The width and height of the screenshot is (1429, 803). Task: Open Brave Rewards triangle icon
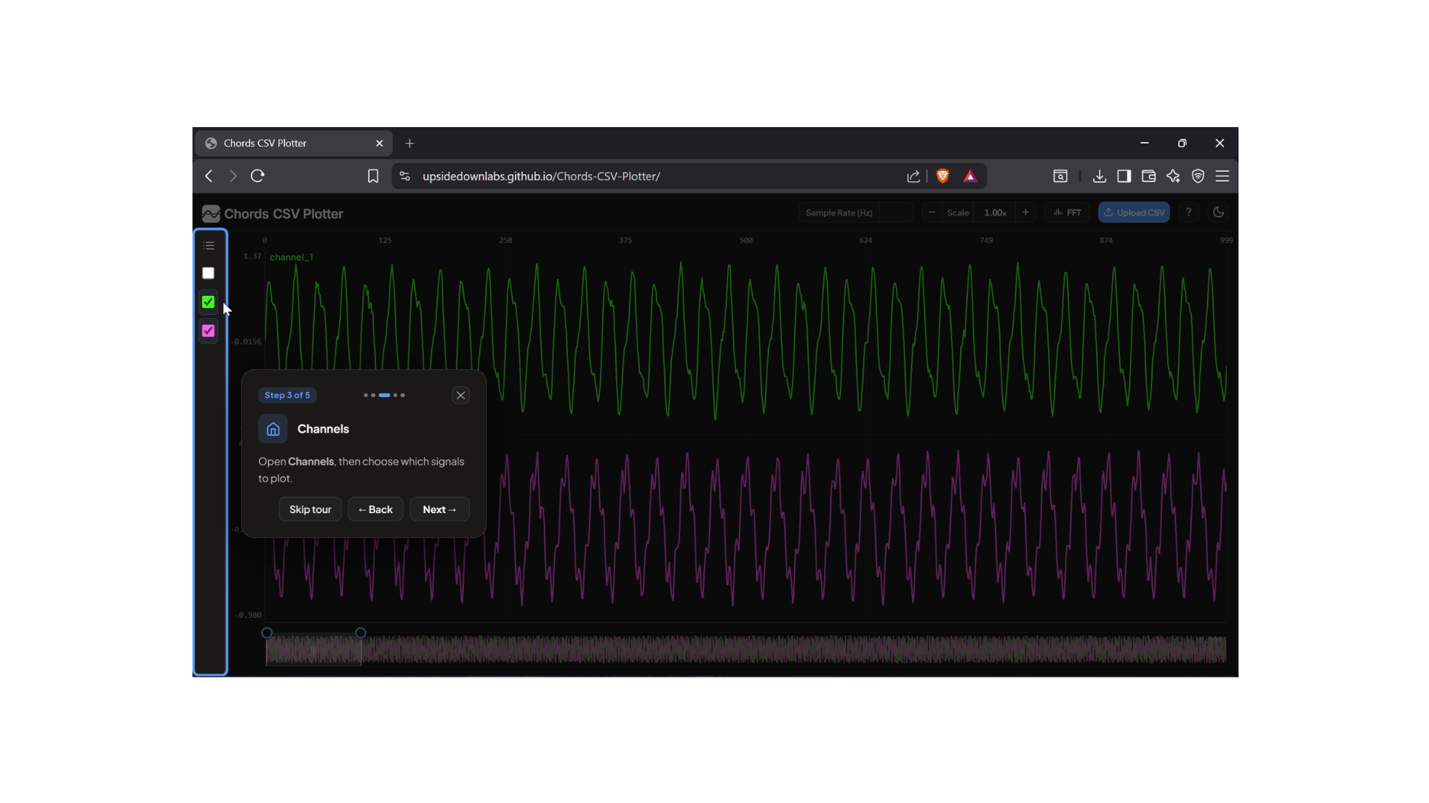pos(970,176)
